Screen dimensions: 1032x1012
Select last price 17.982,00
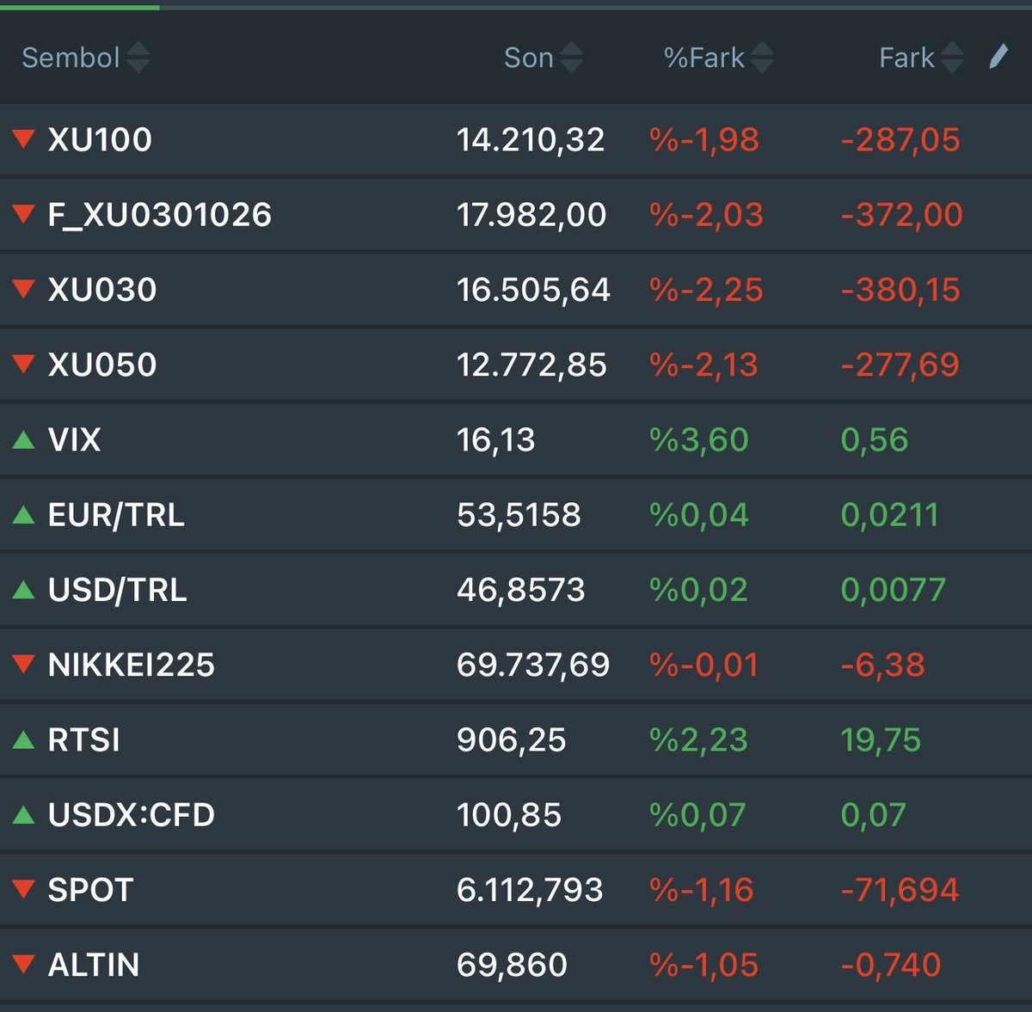pos(531,214)
